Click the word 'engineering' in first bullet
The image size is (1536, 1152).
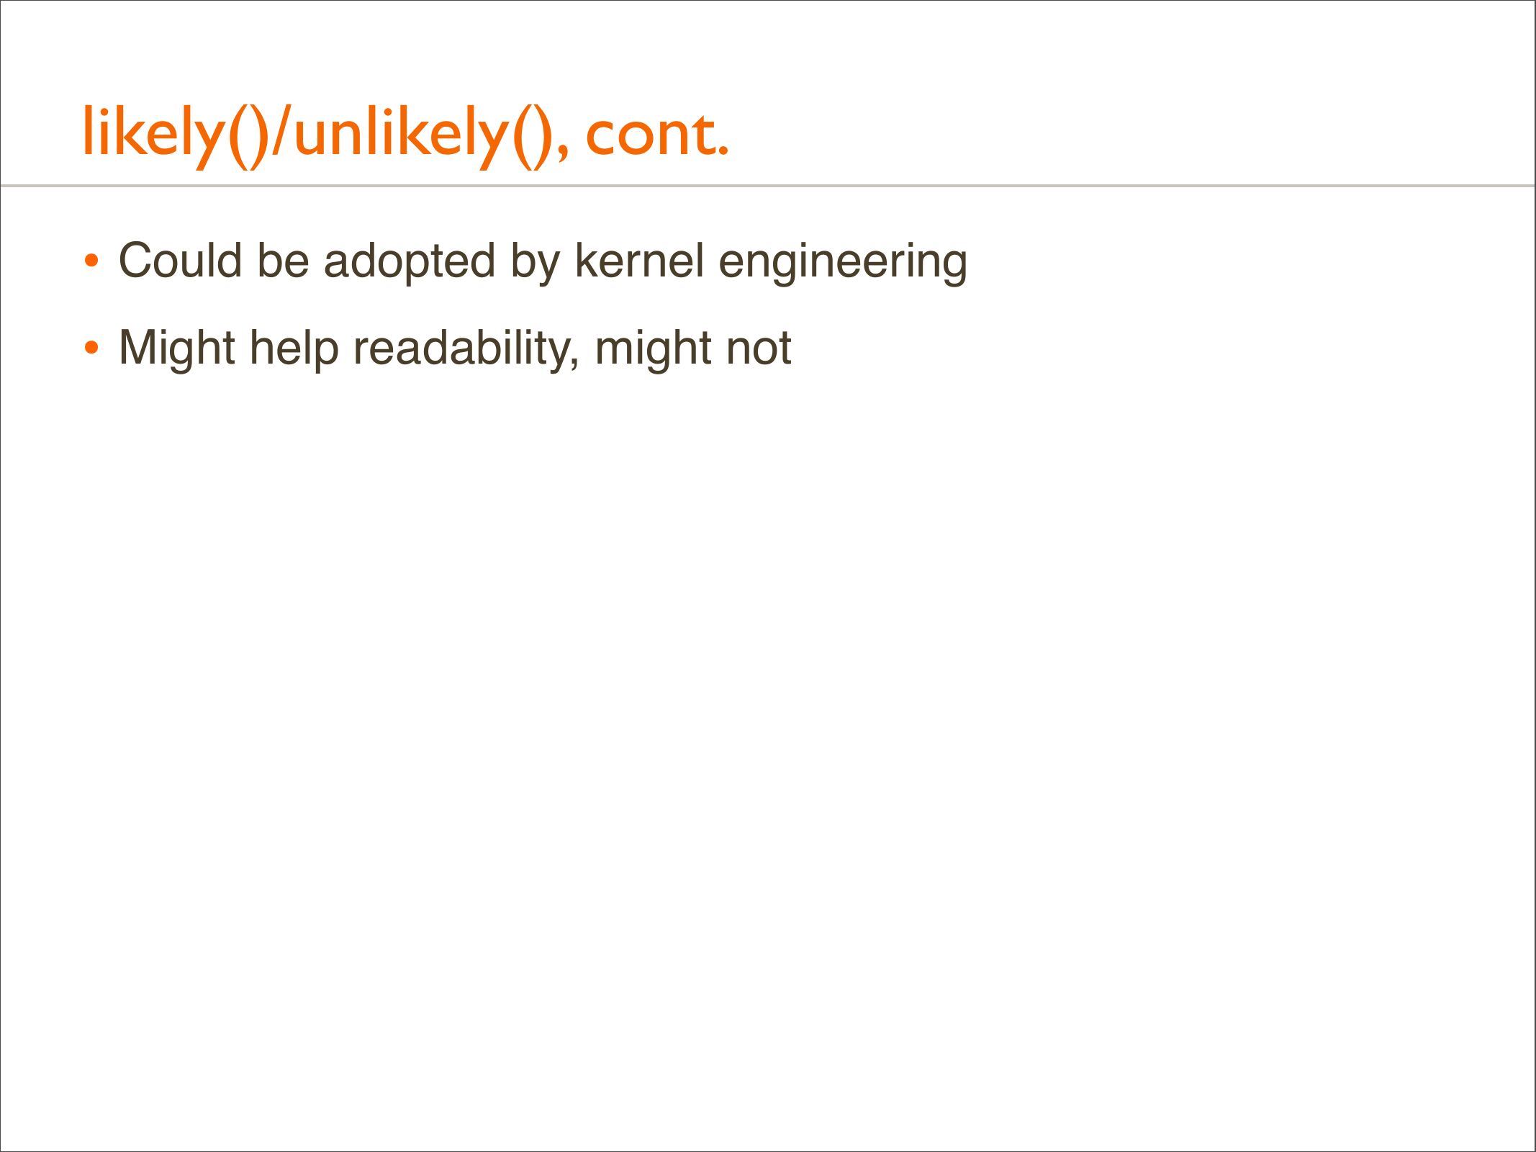tap(843, 261)
